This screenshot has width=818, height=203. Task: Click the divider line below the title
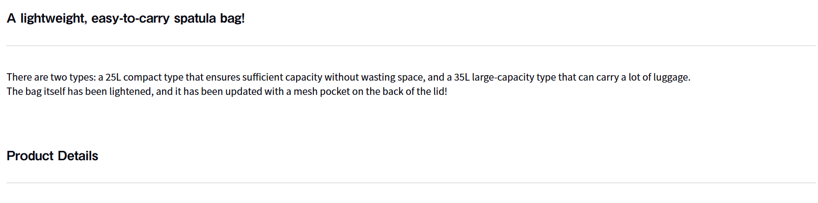pos(409,46)
